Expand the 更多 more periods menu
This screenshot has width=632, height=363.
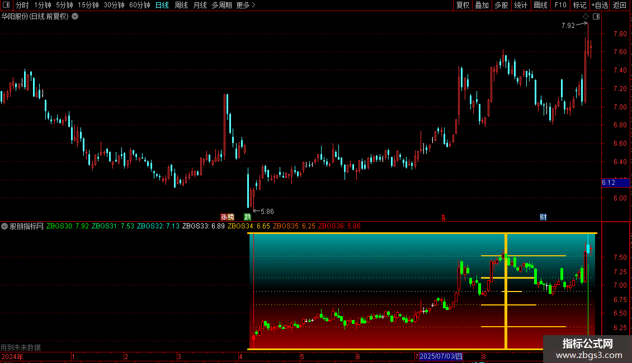tap(246, 5)
